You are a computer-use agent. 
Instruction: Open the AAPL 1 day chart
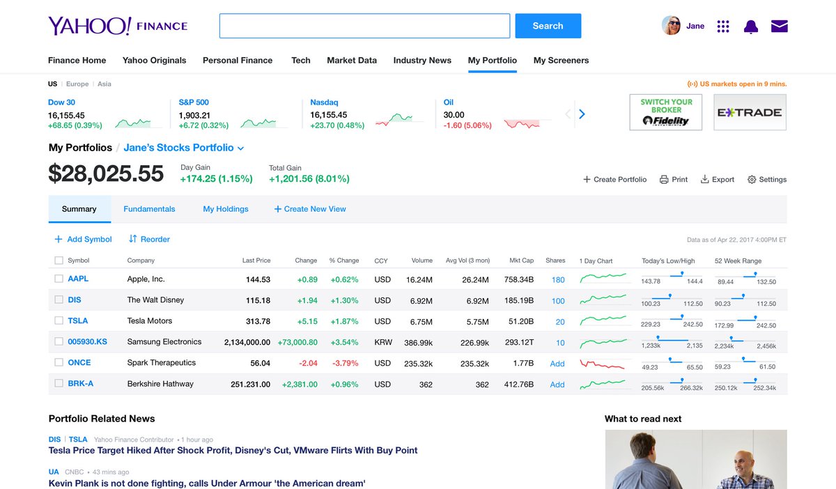[x=603, y=278]
